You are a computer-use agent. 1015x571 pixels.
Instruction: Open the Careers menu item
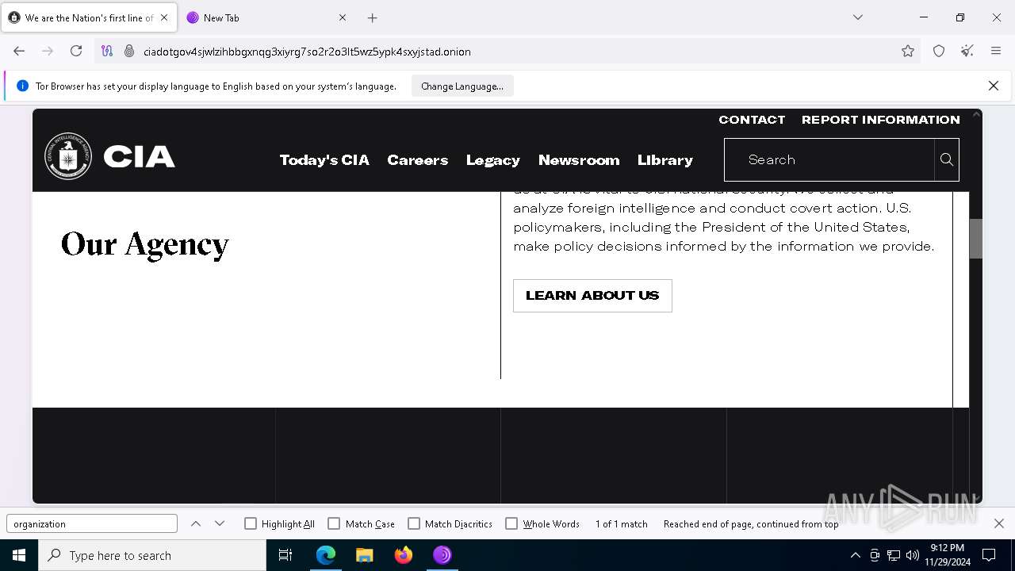[418, 159]
